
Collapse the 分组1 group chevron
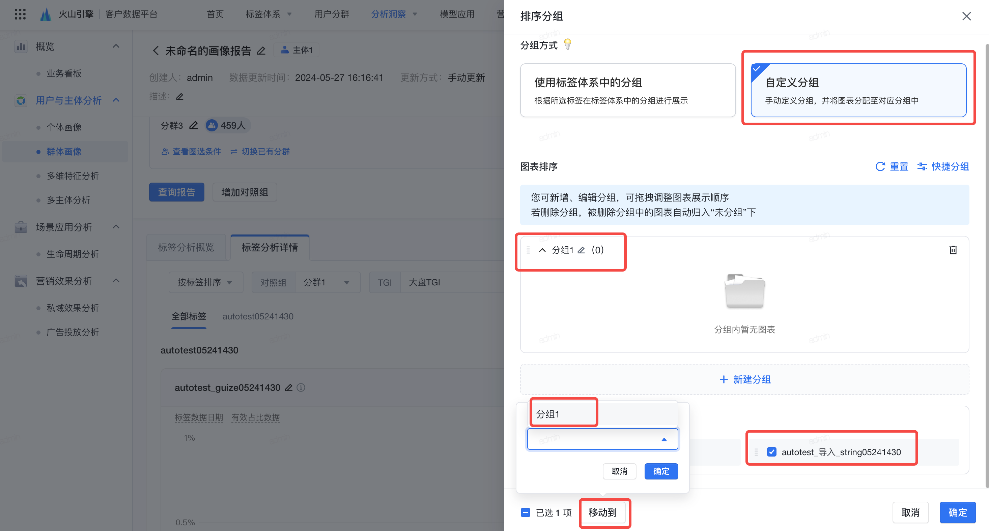[x=542, y=250]
